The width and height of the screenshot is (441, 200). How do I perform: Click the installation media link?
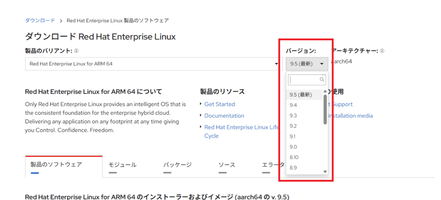click(351, 116)
